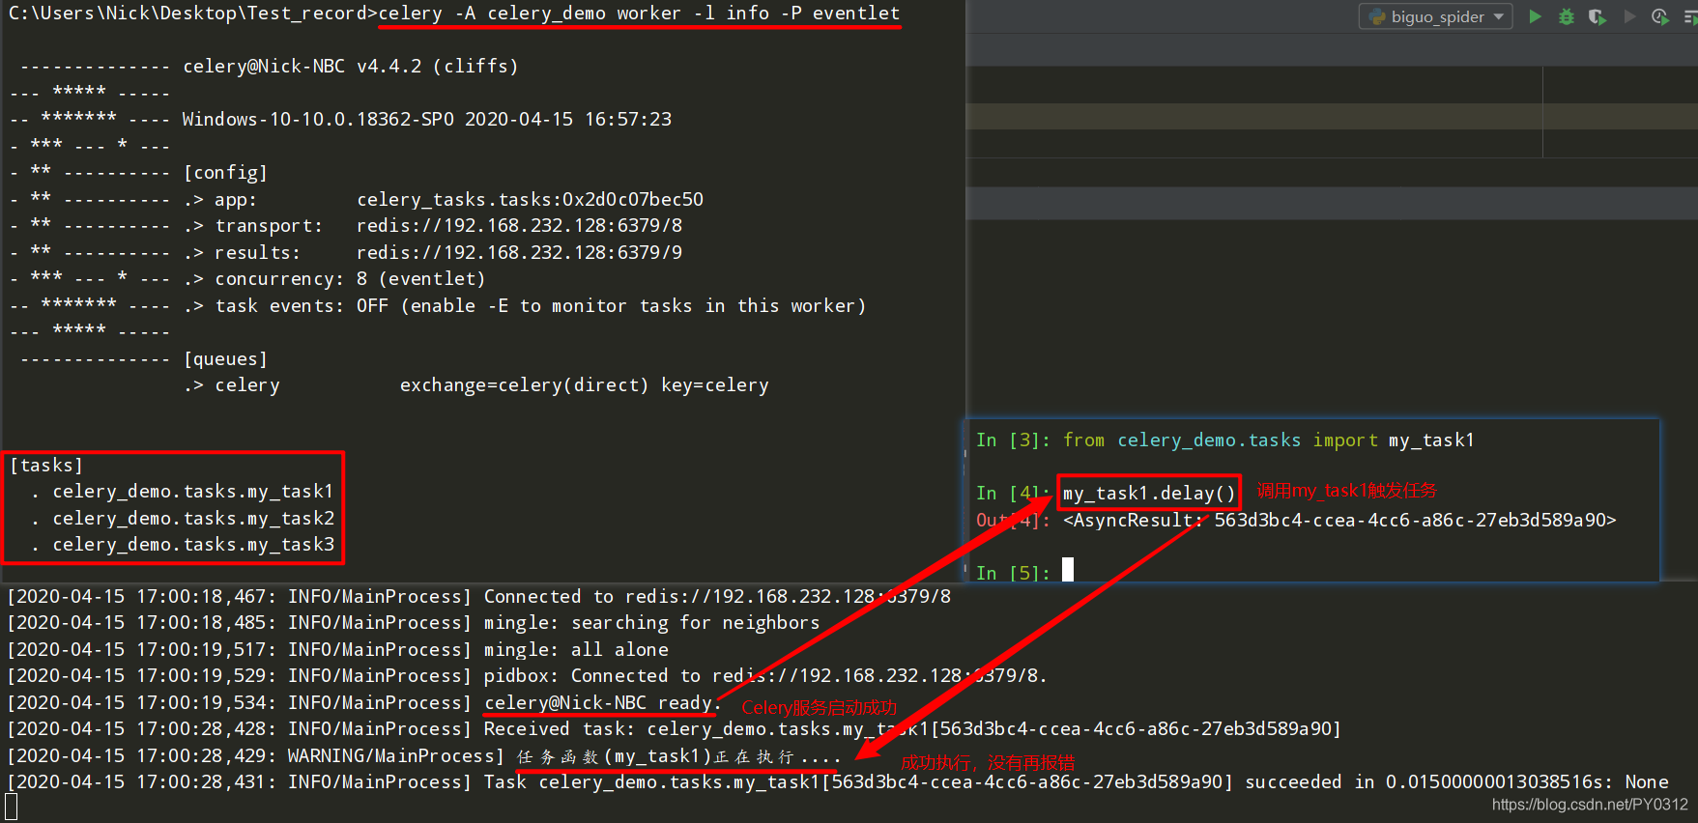The width and height of the screenshot is (1698, 823).
Task: Open the biguo_spider run configuration dropdown
Action: pyautogui.click(x=1436, y=16)
